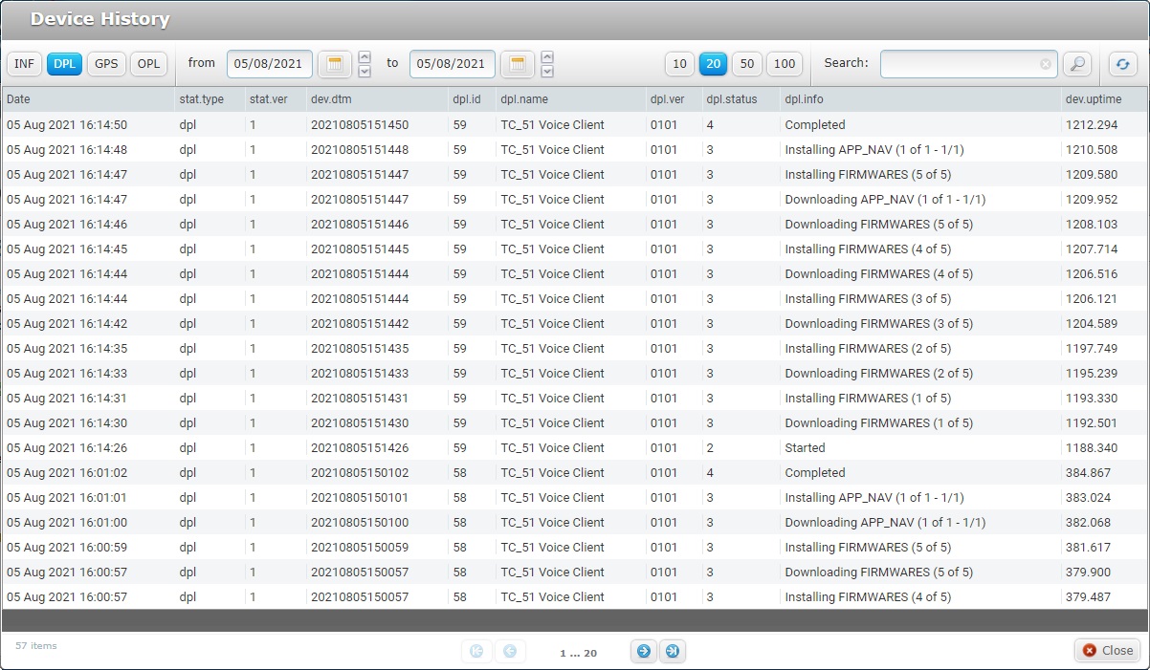Viewport: 1150px width, 670px height.
Task: Refresh the device history list
Action: [x=1122, y=64]
